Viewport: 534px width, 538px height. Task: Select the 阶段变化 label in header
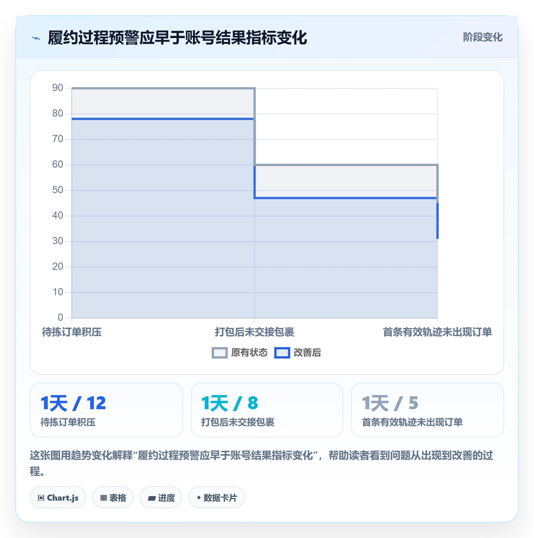(x=483, y=37)
